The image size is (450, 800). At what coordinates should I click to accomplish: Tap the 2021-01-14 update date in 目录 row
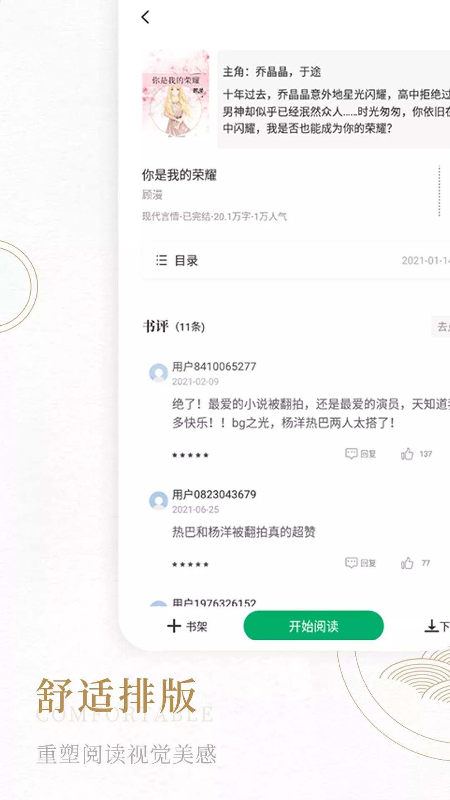click(425, 260)
